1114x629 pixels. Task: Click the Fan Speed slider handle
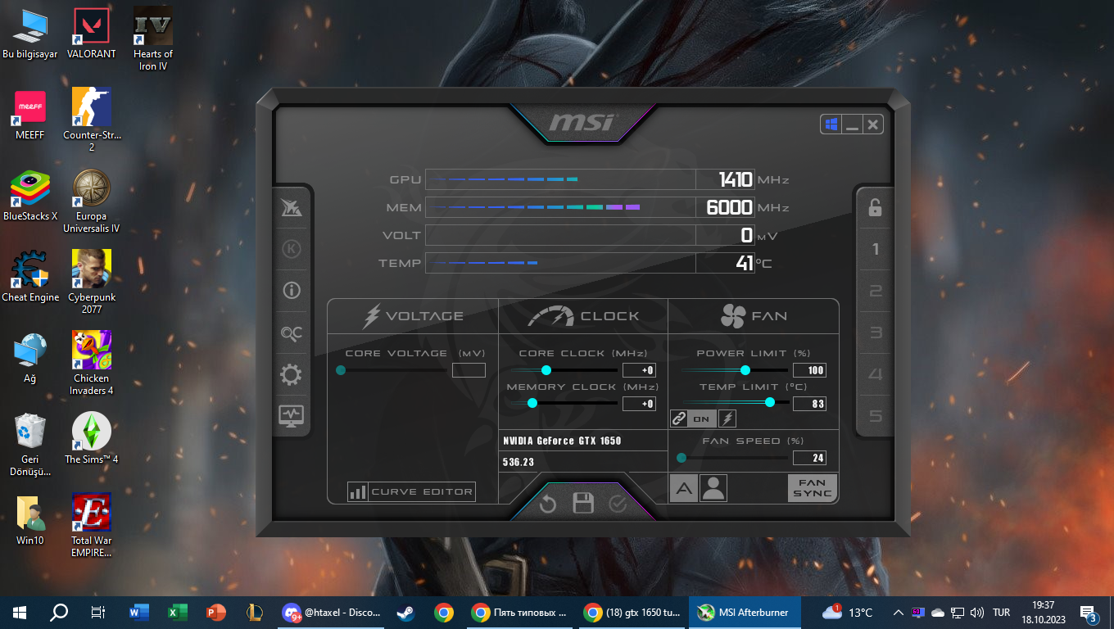coord(682,458)
